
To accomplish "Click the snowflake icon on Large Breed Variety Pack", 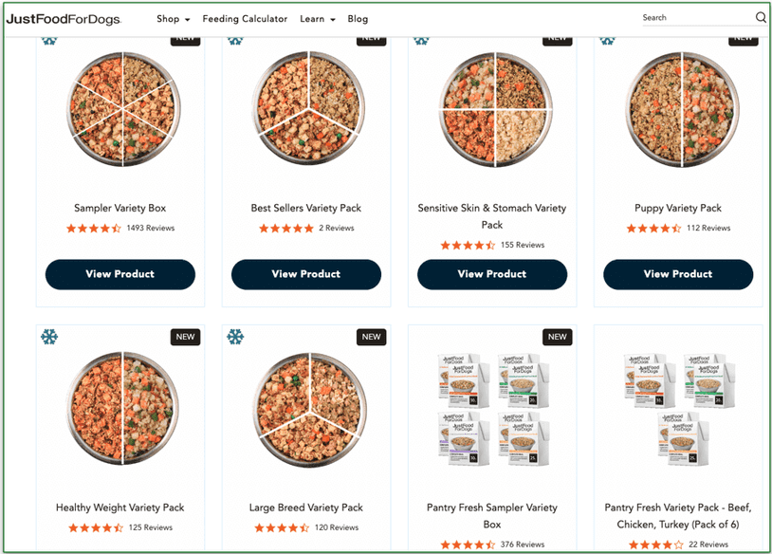I will pyautogui.click(x=235, y=337).
